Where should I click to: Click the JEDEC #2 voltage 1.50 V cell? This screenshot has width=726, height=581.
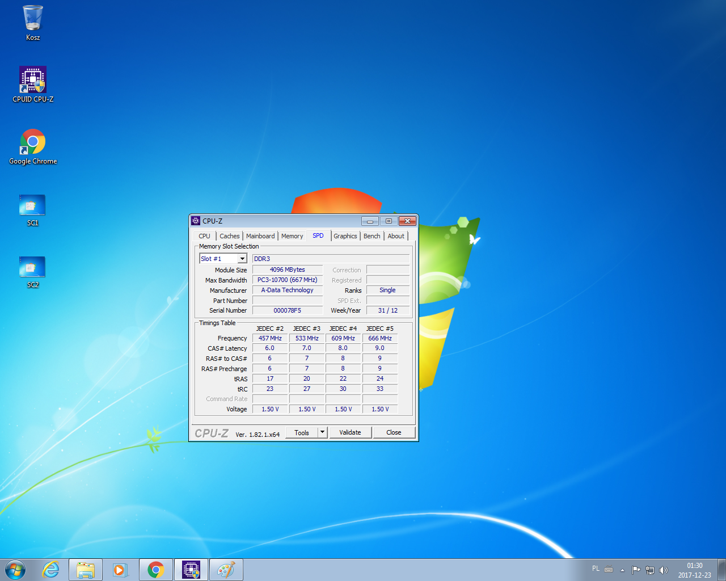(270, 409)
